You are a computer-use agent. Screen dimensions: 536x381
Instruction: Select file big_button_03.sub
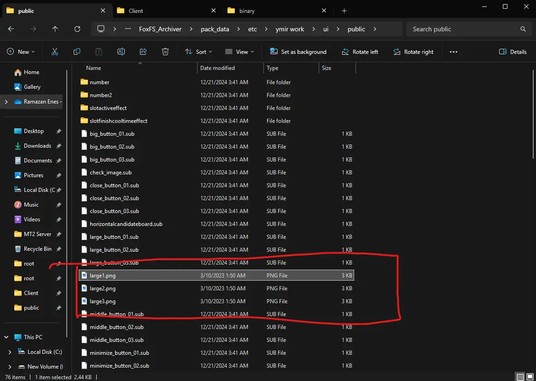point(216,160)
